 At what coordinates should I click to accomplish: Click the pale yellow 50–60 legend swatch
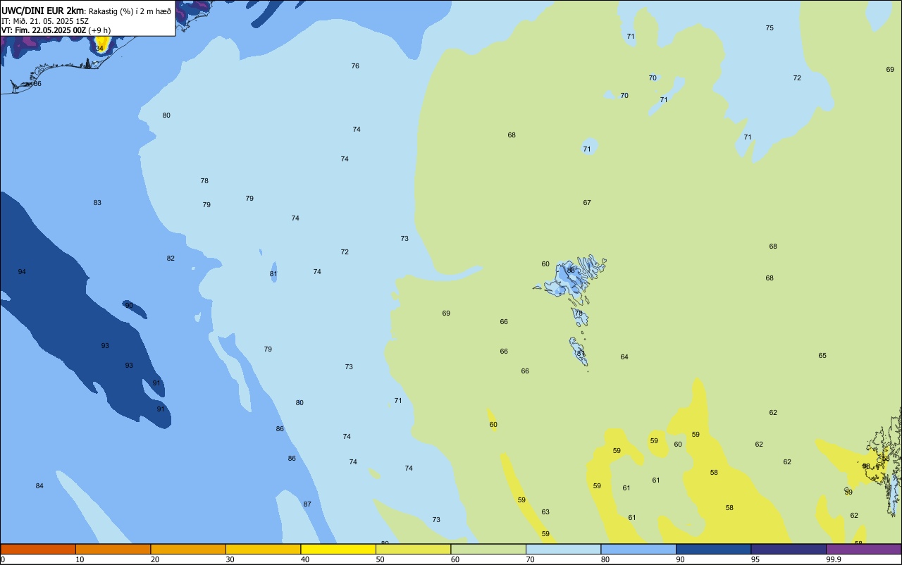coord(413,549)
